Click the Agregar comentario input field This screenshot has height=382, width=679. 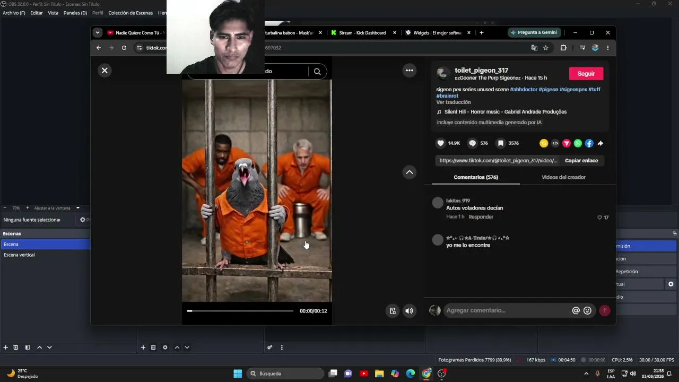(507, 310)
